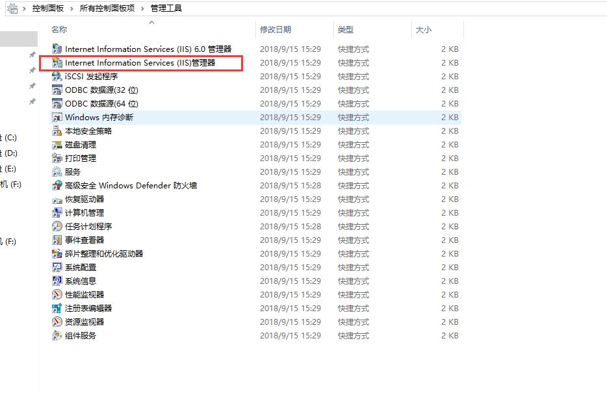Navigate to 控制面板 in the address bar
Image resolution: width=607 pixels, height=393 pixels.
(48, 8)
